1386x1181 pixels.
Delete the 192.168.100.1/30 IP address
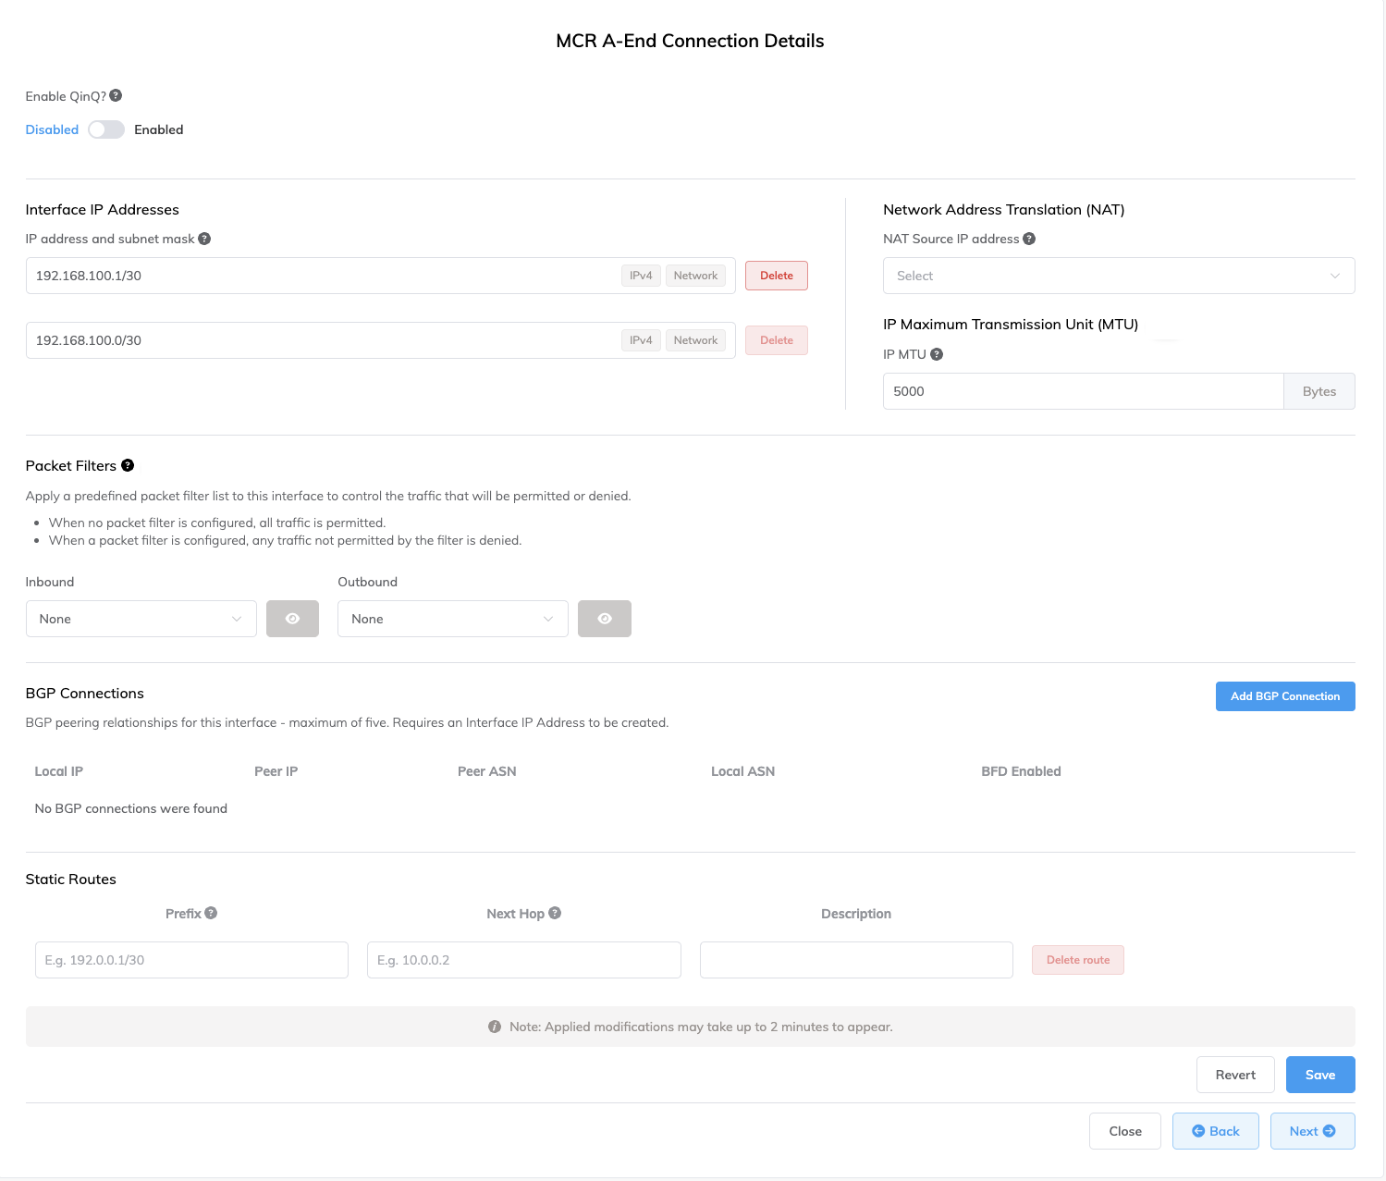click(776, 276)
